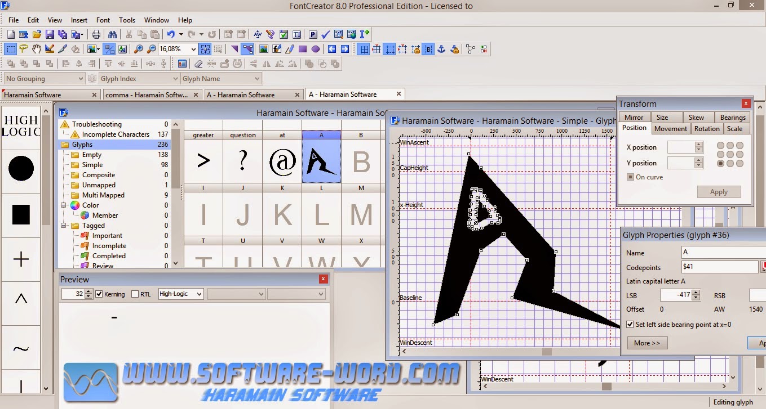Activate the freehand lasso tool
This screenshot has width=766, height=409.
24,49
